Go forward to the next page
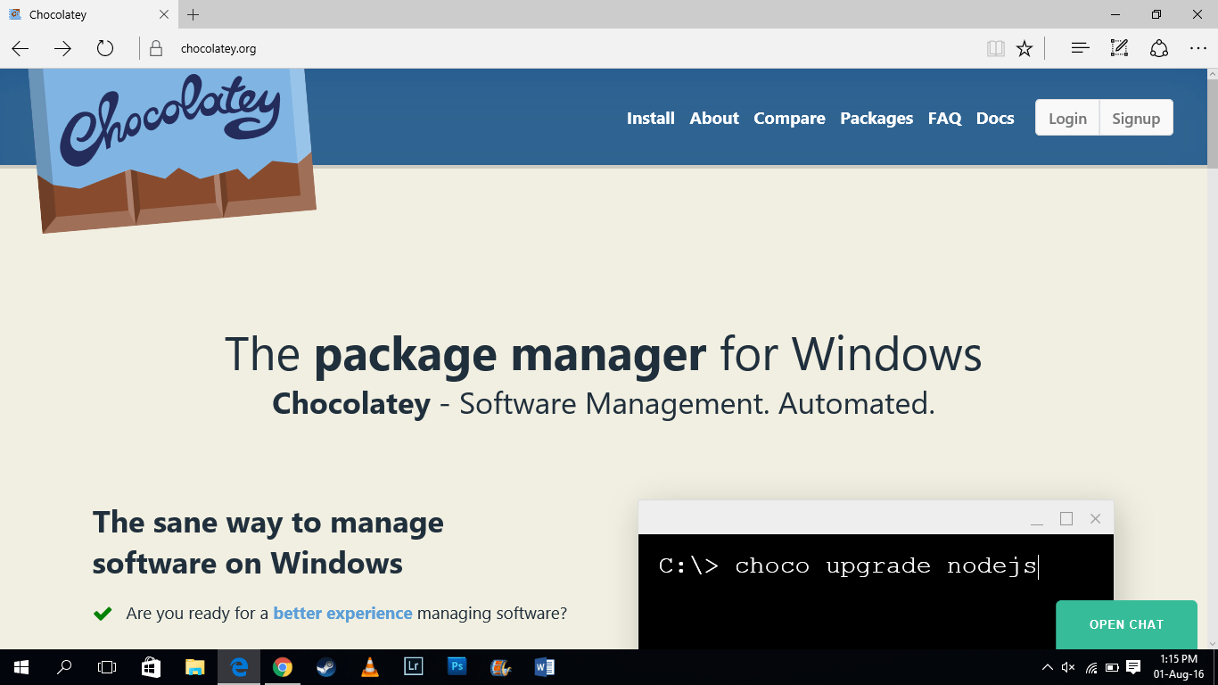 (62, 48)
